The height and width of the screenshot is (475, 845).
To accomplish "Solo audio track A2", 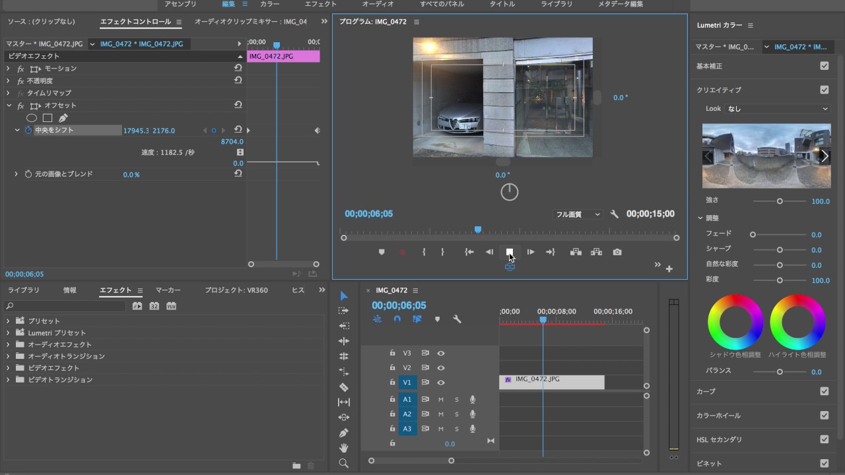I will click(456, 414).
